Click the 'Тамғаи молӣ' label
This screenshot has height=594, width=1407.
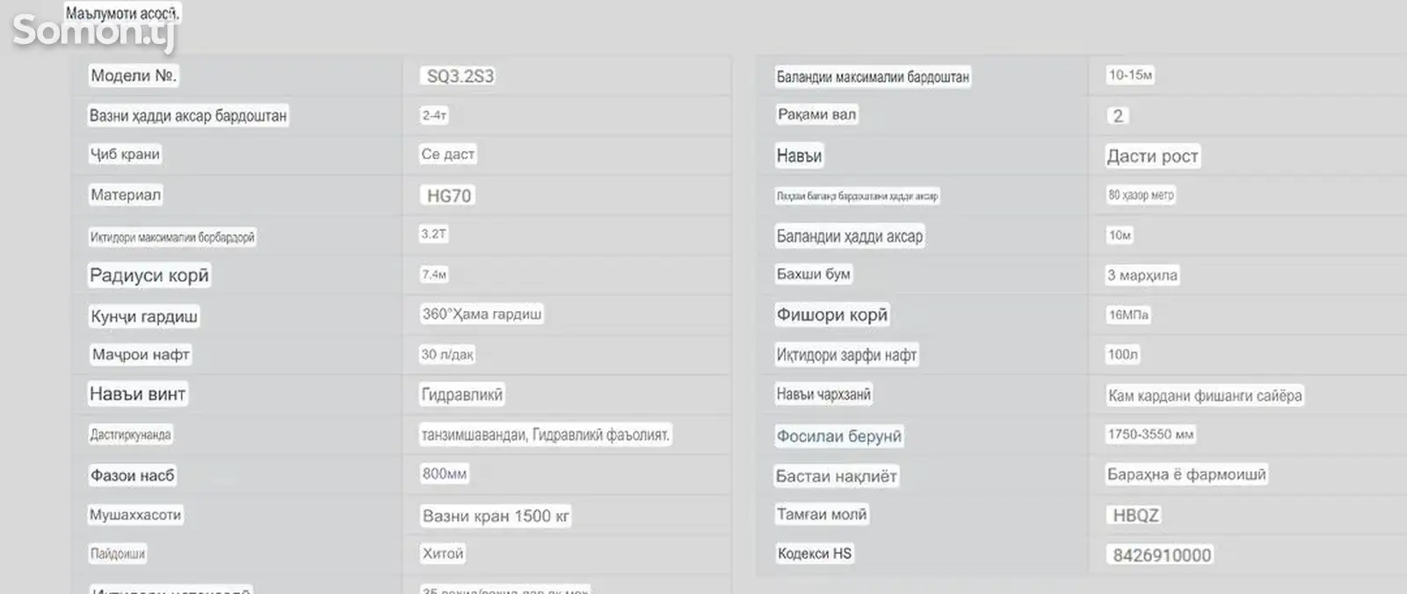[821, 514]
